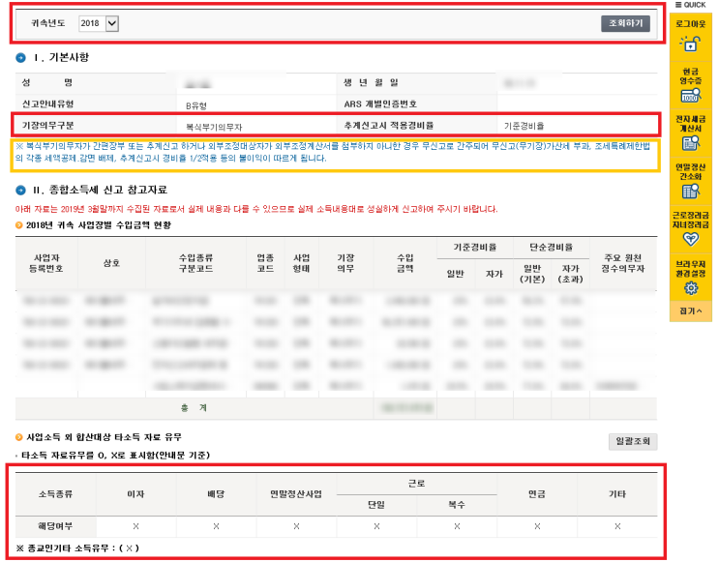Select the 복식부기의무자 value

pos(214,127)
